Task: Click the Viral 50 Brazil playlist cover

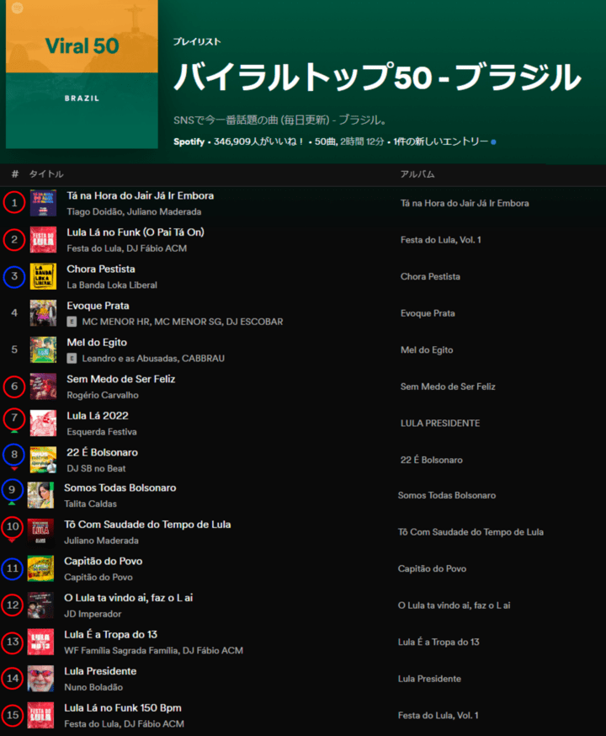Action: pos(82,74)
